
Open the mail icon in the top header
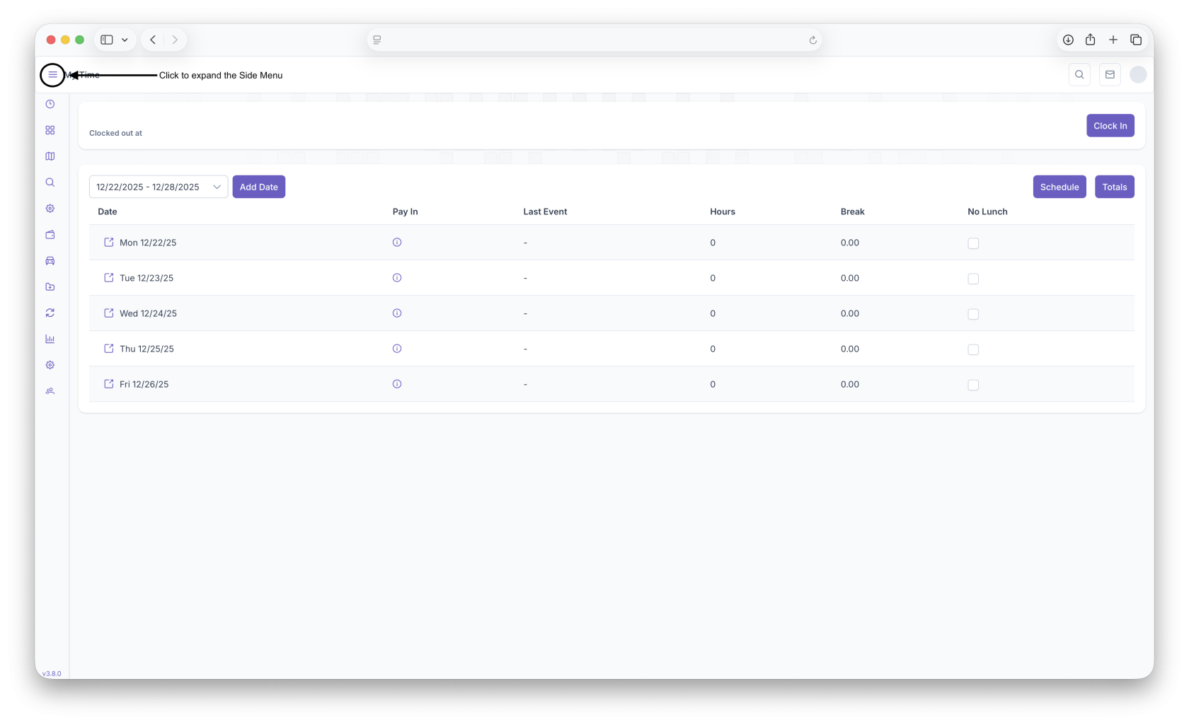(x=1110, y=74)
